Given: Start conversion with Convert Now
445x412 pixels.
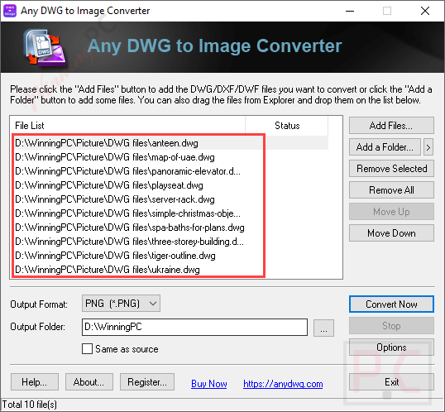Looking at the screenshot, I should pos(391,304).
